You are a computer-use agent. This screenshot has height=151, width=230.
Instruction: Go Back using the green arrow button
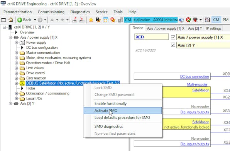(24, 20)
